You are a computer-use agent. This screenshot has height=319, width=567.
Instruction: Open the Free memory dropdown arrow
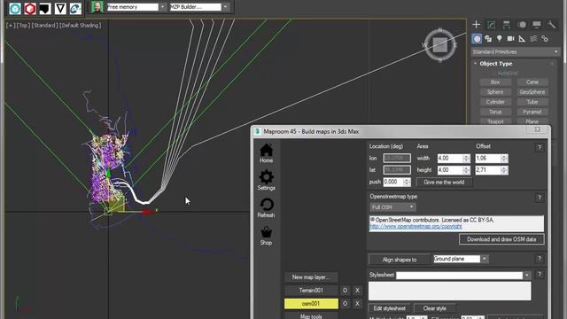162,7
